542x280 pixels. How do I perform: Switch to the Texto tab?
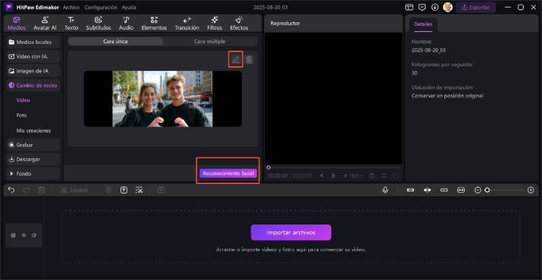pyautogui.click(x=71, y=24)
